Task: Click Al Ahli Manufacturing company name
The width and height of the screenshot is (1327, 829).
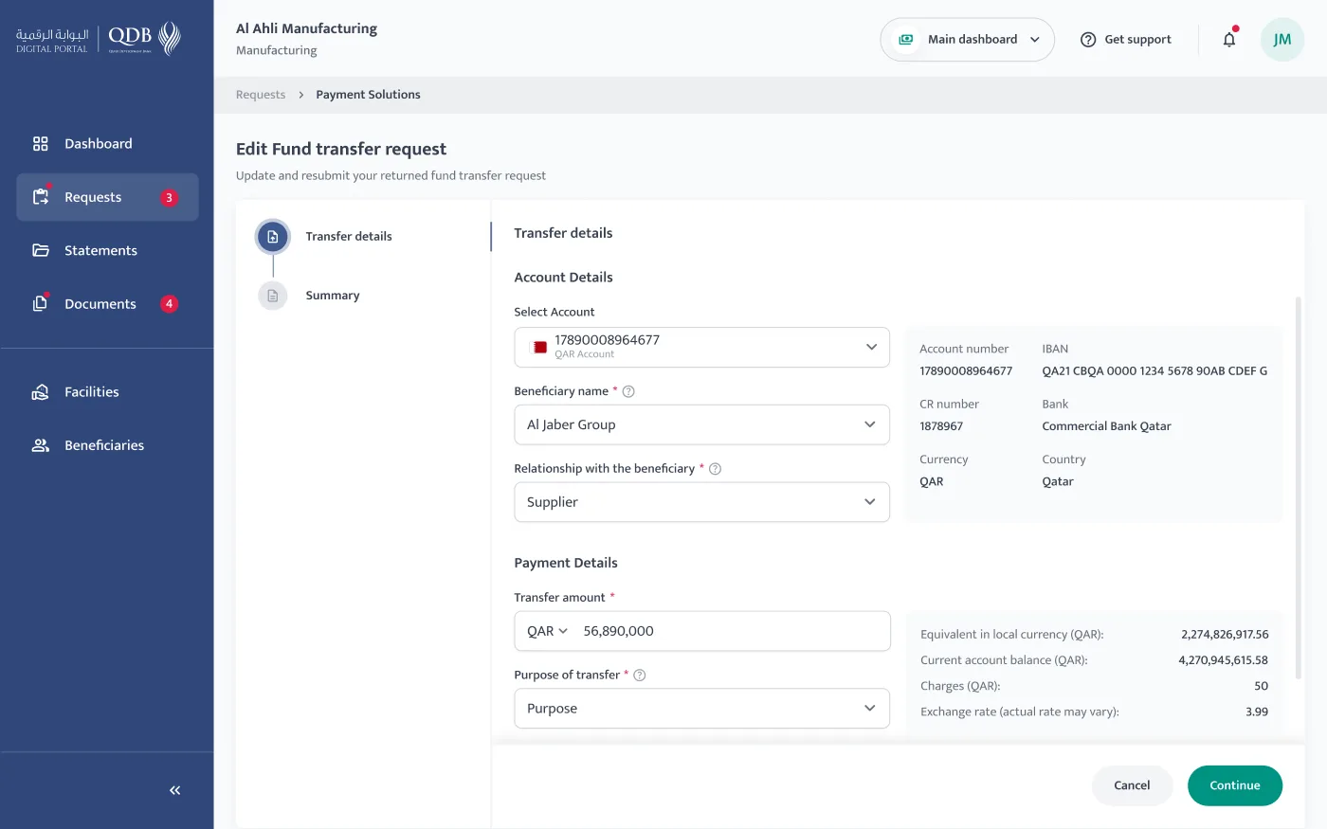Action: pyautogui.click(x=306, y=28)
